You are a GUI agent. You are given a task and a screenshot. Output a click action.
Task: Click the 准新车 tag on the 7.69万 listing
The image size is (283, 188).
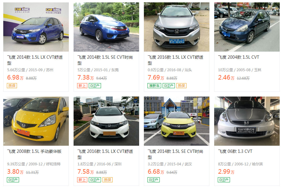154,85
